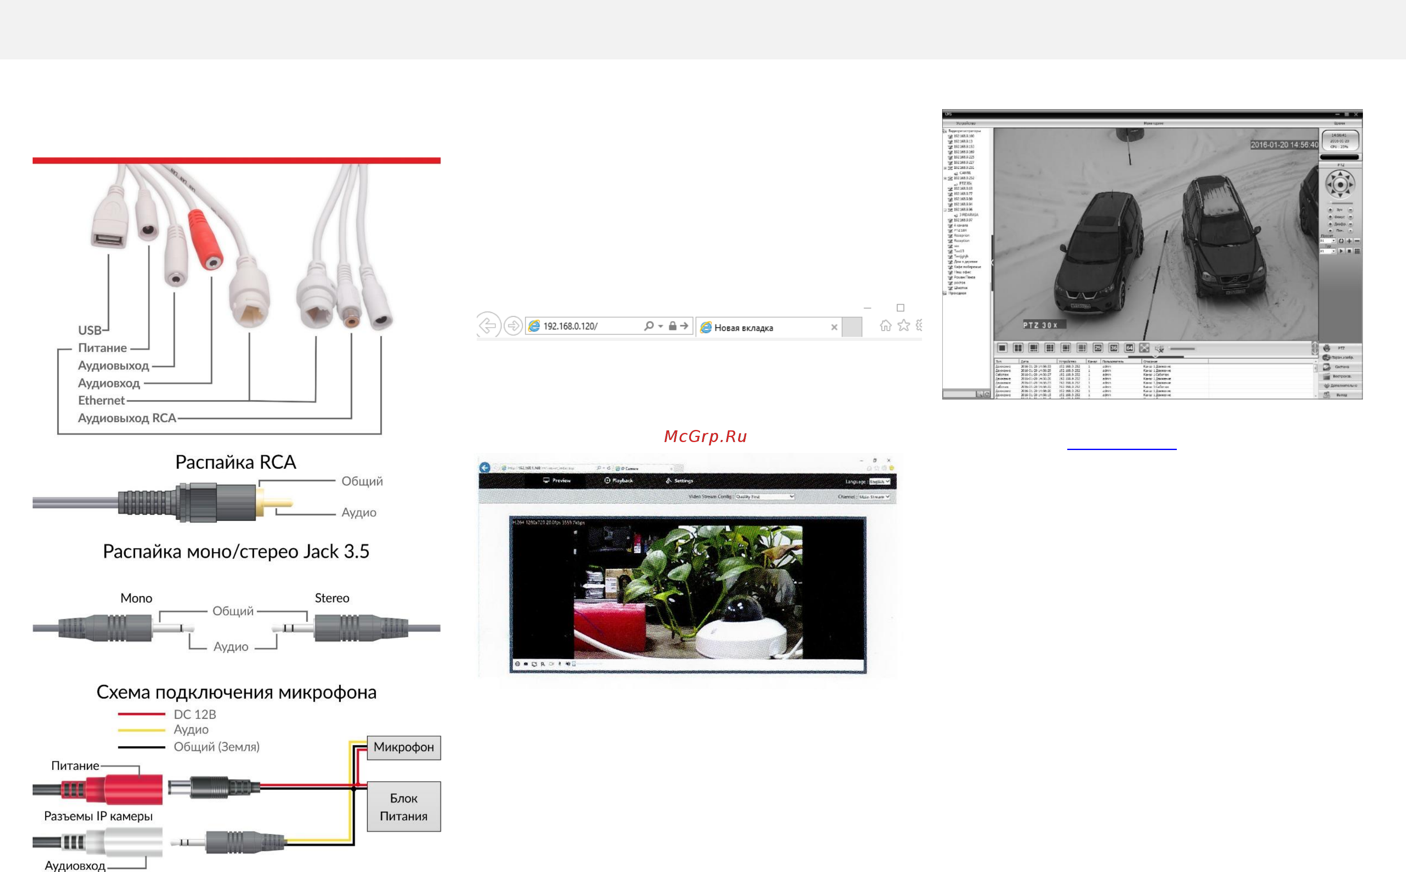The height and width of the screenshot is (872, 1406).
Task: Open Парам.изобр. image settings panel
Action: pyautogui.click(x=1340, y=358)
